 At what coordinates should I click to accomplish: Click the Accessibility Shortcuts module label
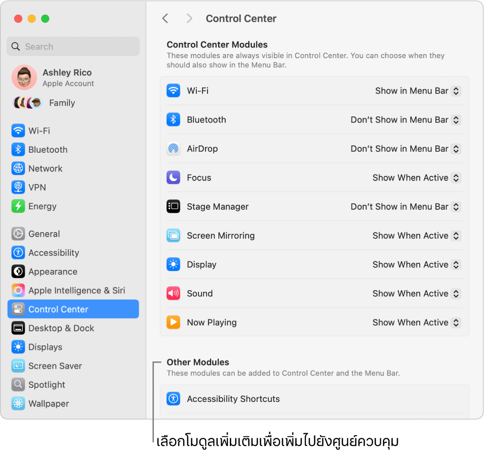[x=233, y=399]
